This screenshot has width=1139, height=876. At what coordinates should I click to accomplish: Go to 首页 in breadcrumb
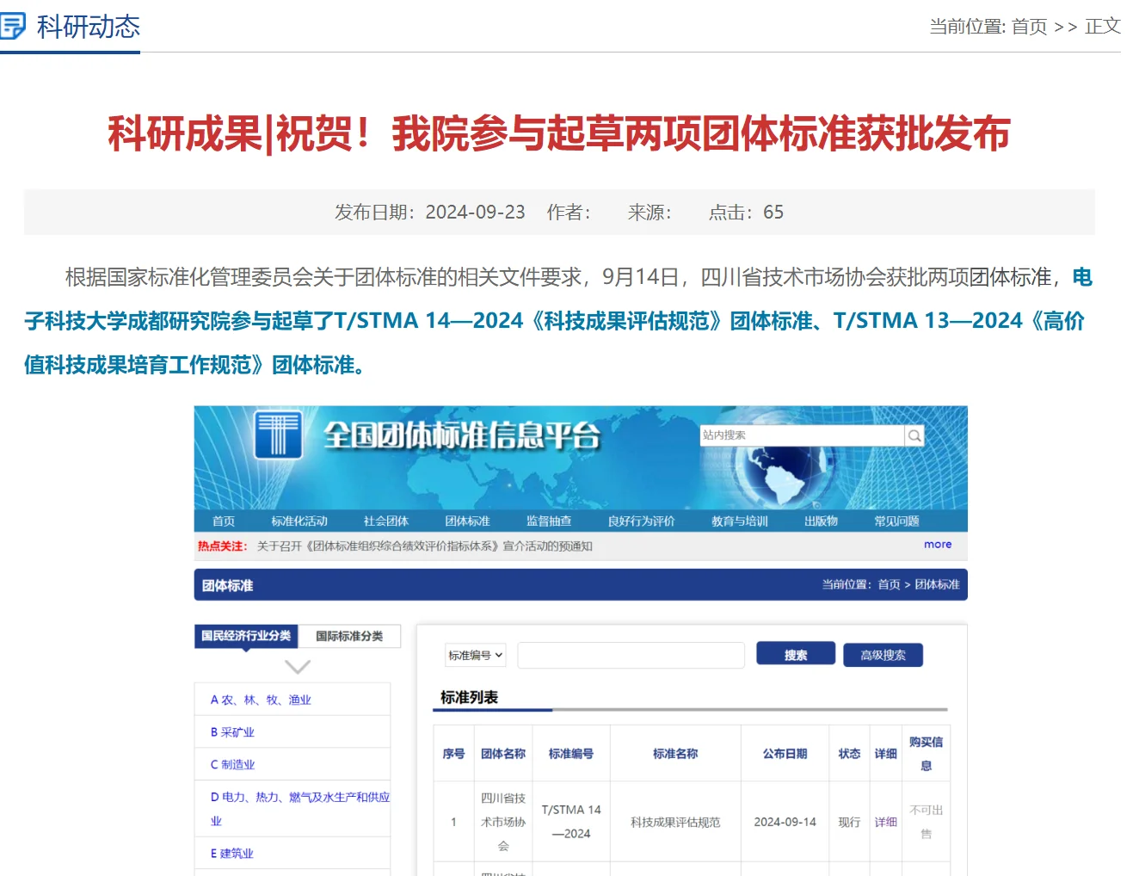click(x=1029, y=27)
